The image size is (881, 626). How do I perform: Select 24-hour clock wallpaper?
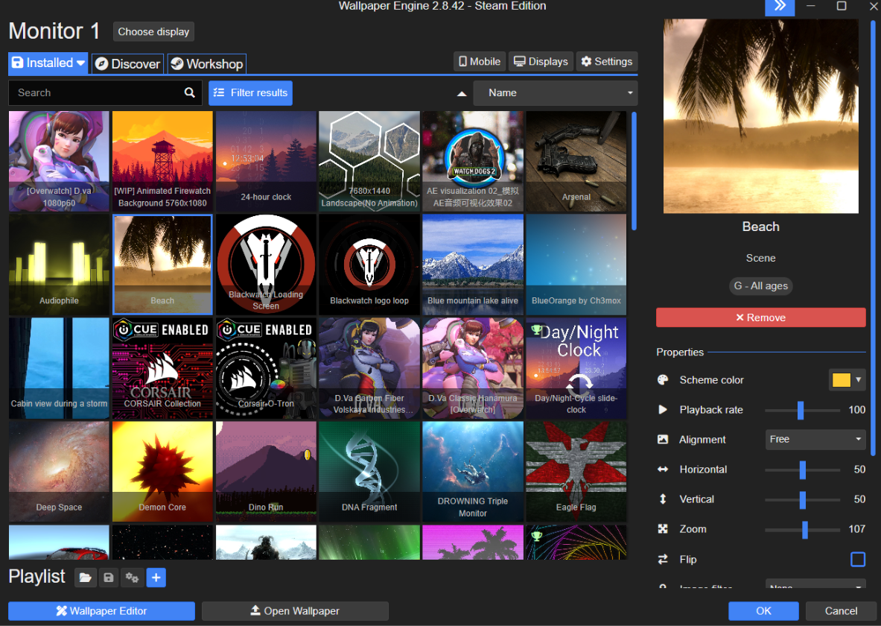tap(266, 162)
